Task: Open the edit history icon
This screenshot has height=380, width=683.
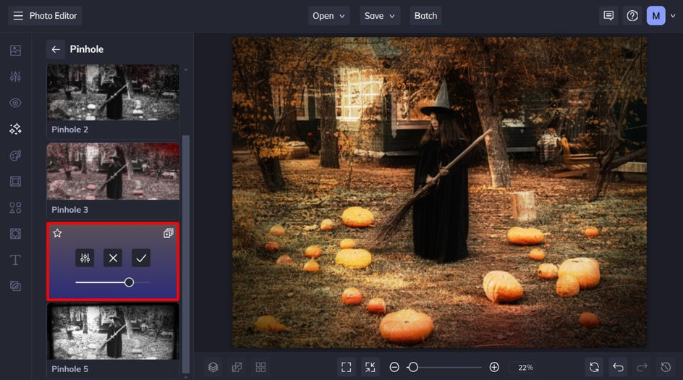Action: (666, 367)
